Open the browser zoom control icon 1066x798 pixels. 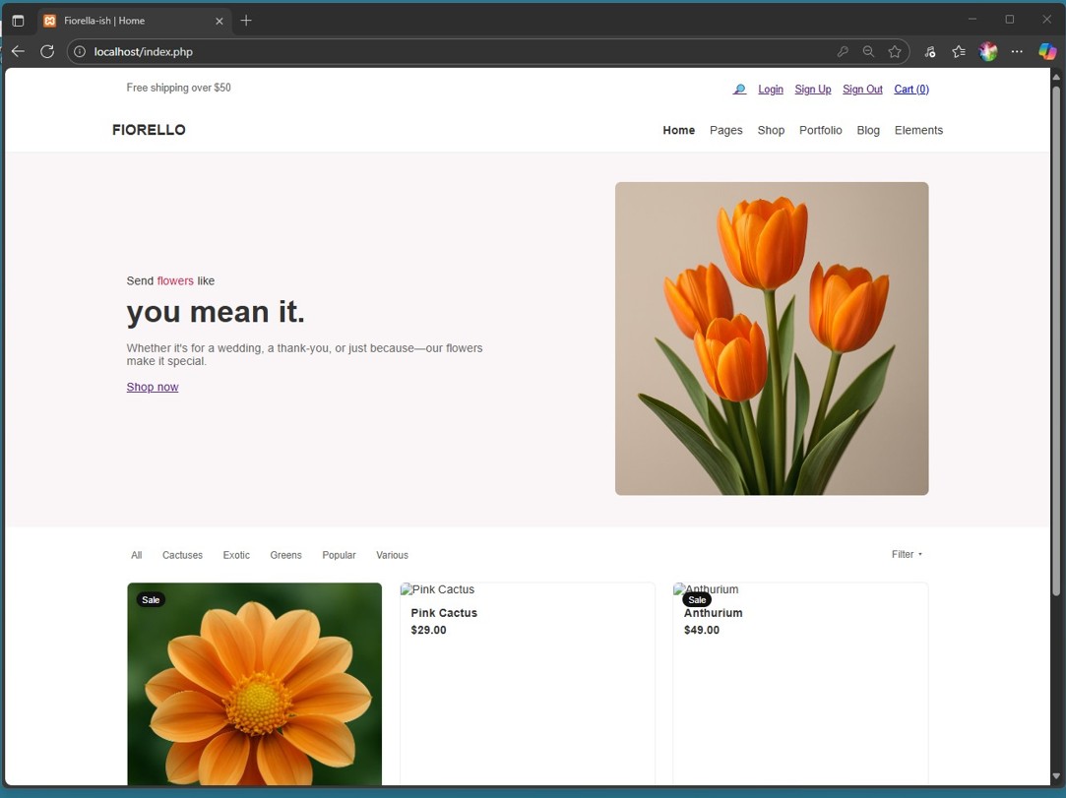point(868,52)
